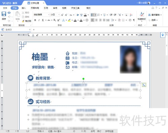Click the Enclosed Character circle icon
Screen dimensions: 168x133
coord(87,20)
